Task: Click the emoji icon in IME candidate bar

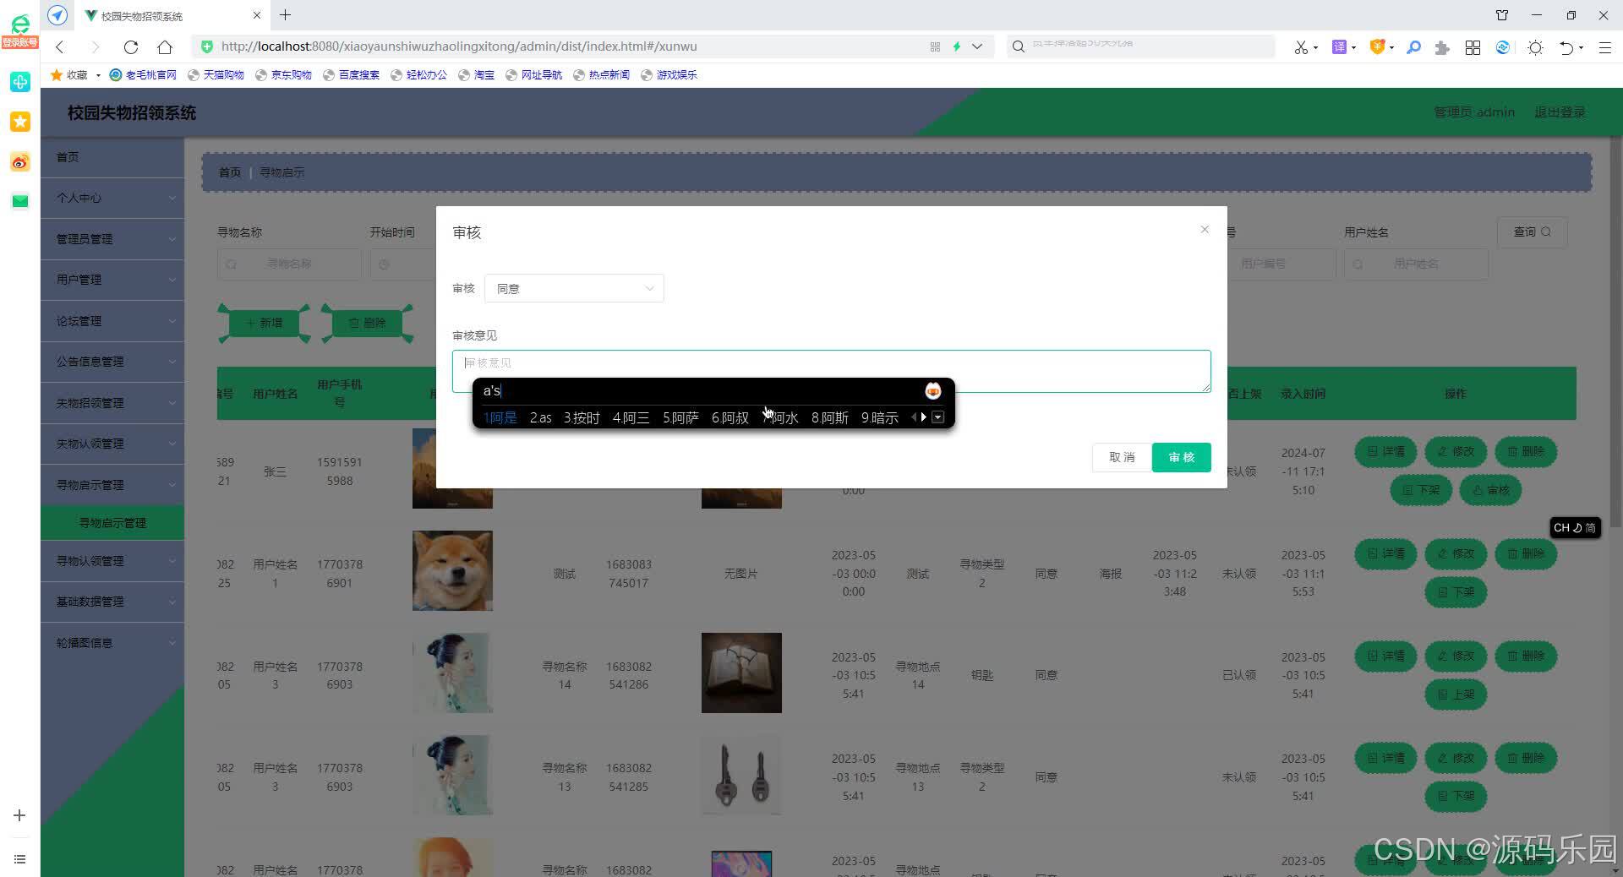Action: 932,390
